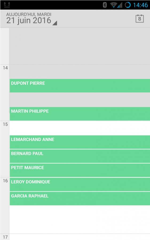
Task: Tap the empty slot just after 14
Action: point(80,72)
